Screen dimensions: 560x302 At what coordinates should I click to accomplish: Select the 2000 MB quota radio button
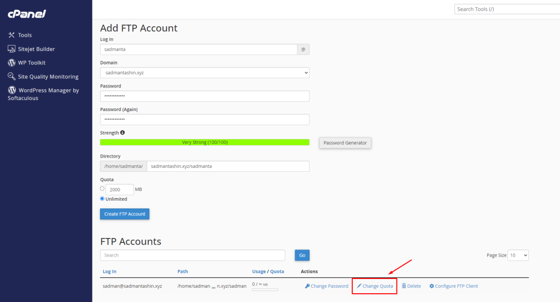click(x=102, y=189)
